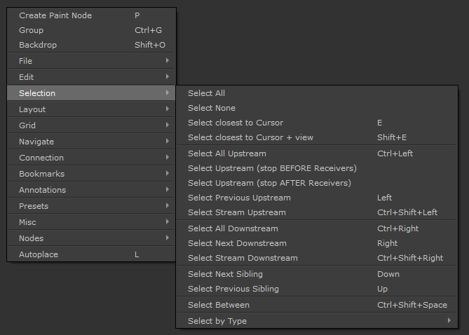Click Select Next Sibling
The height and width of the screenshot is (335, 469).
[224, 274]
